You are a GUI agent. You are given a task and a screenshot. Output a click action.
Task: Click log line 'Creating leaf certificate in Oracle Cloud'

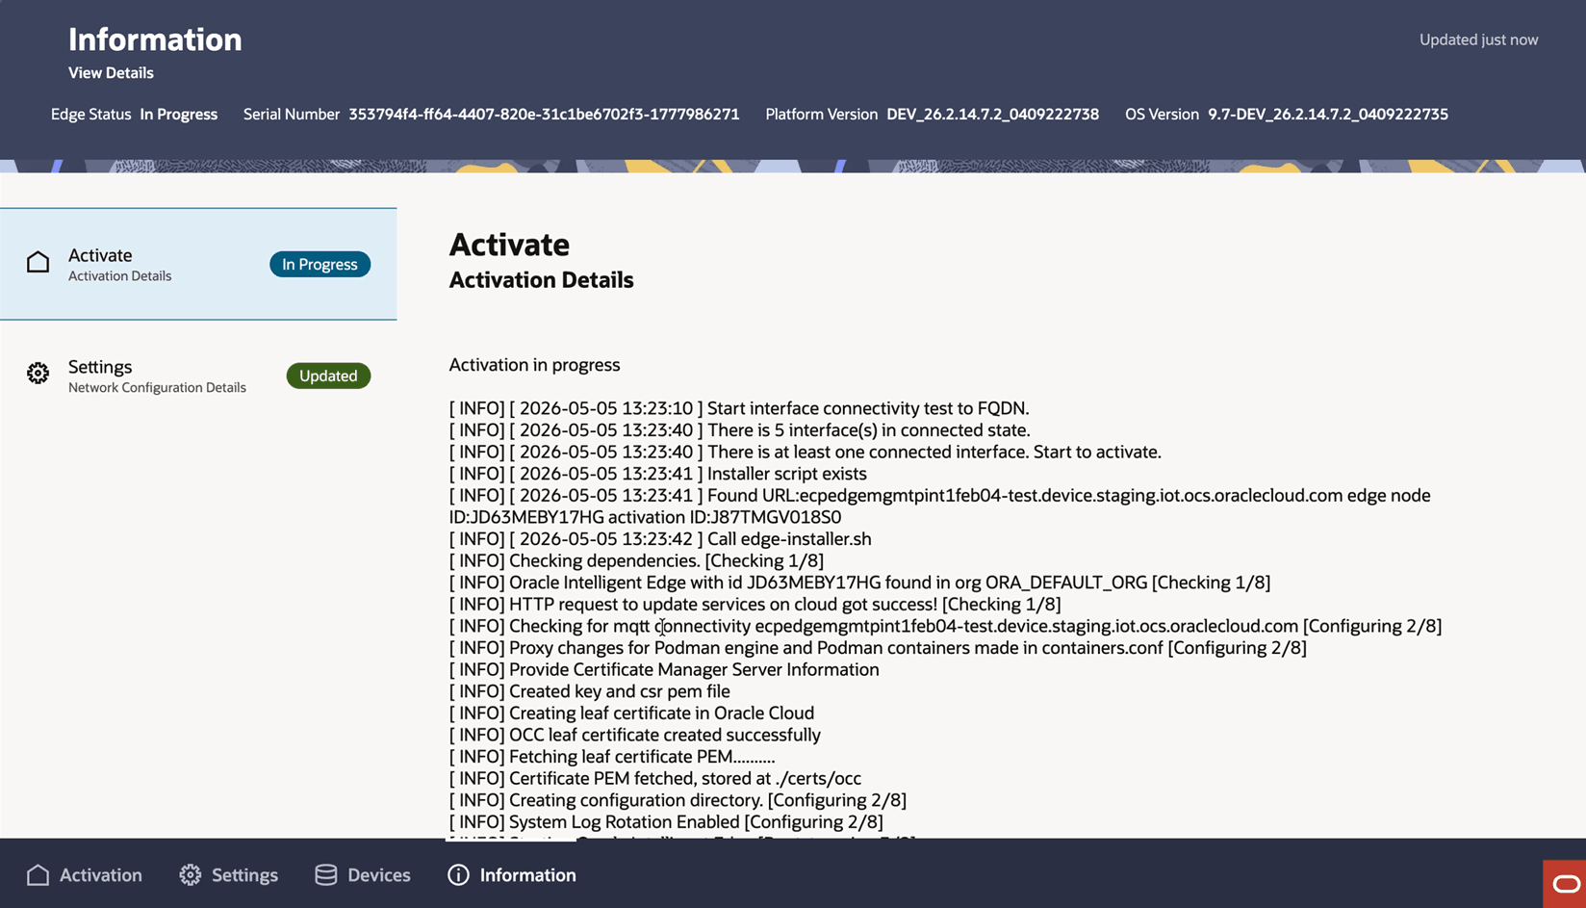pos(631,713)
